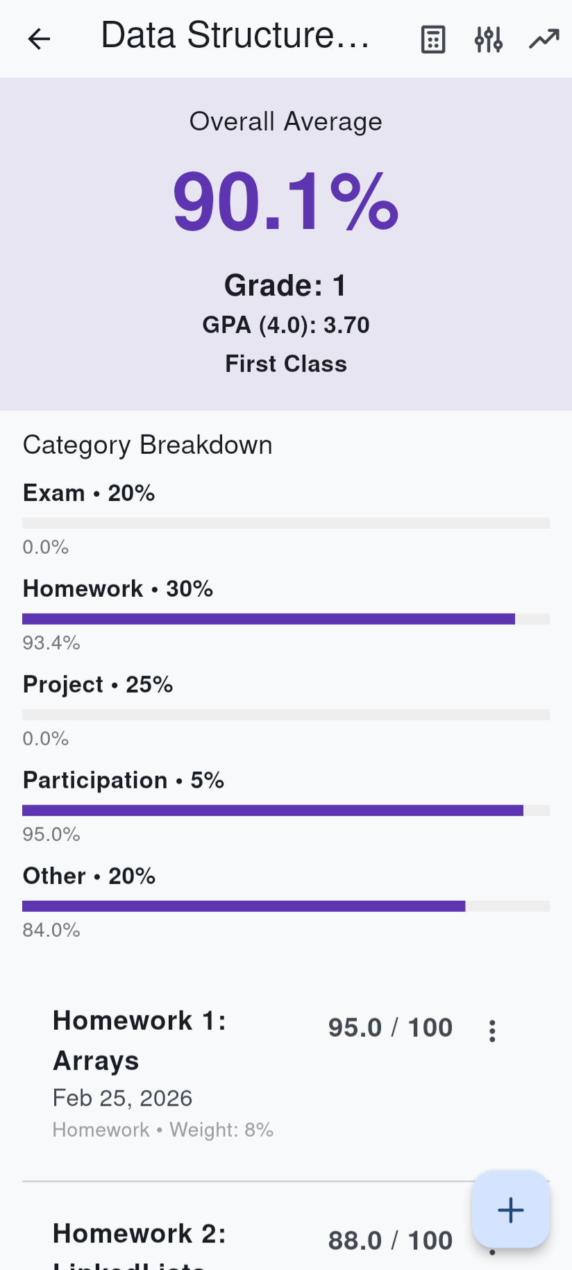Select the Homework category label
Viewport: 572px width, 1270px height.
coord(117,589)
